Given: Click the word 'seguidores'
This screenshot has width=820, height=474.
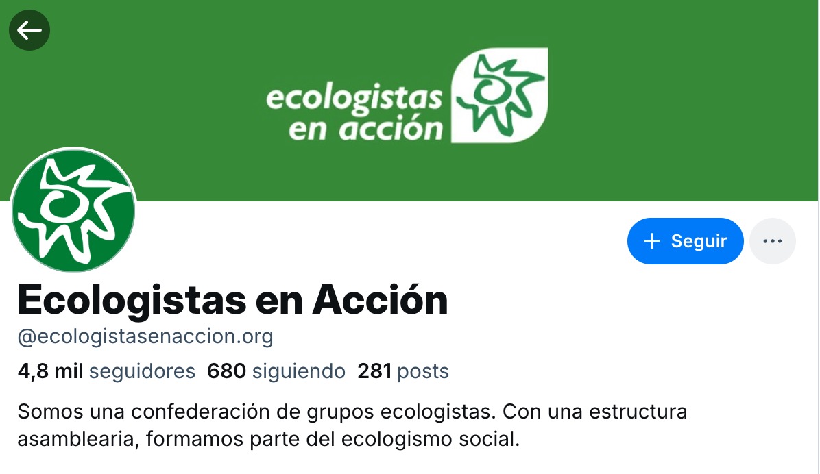Looking at the screenshot, I should click(142, 371).
